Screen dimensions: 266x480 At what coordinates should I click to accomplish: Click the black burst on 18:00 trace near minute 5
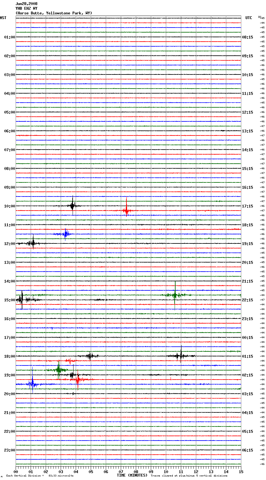click(90, 356)
